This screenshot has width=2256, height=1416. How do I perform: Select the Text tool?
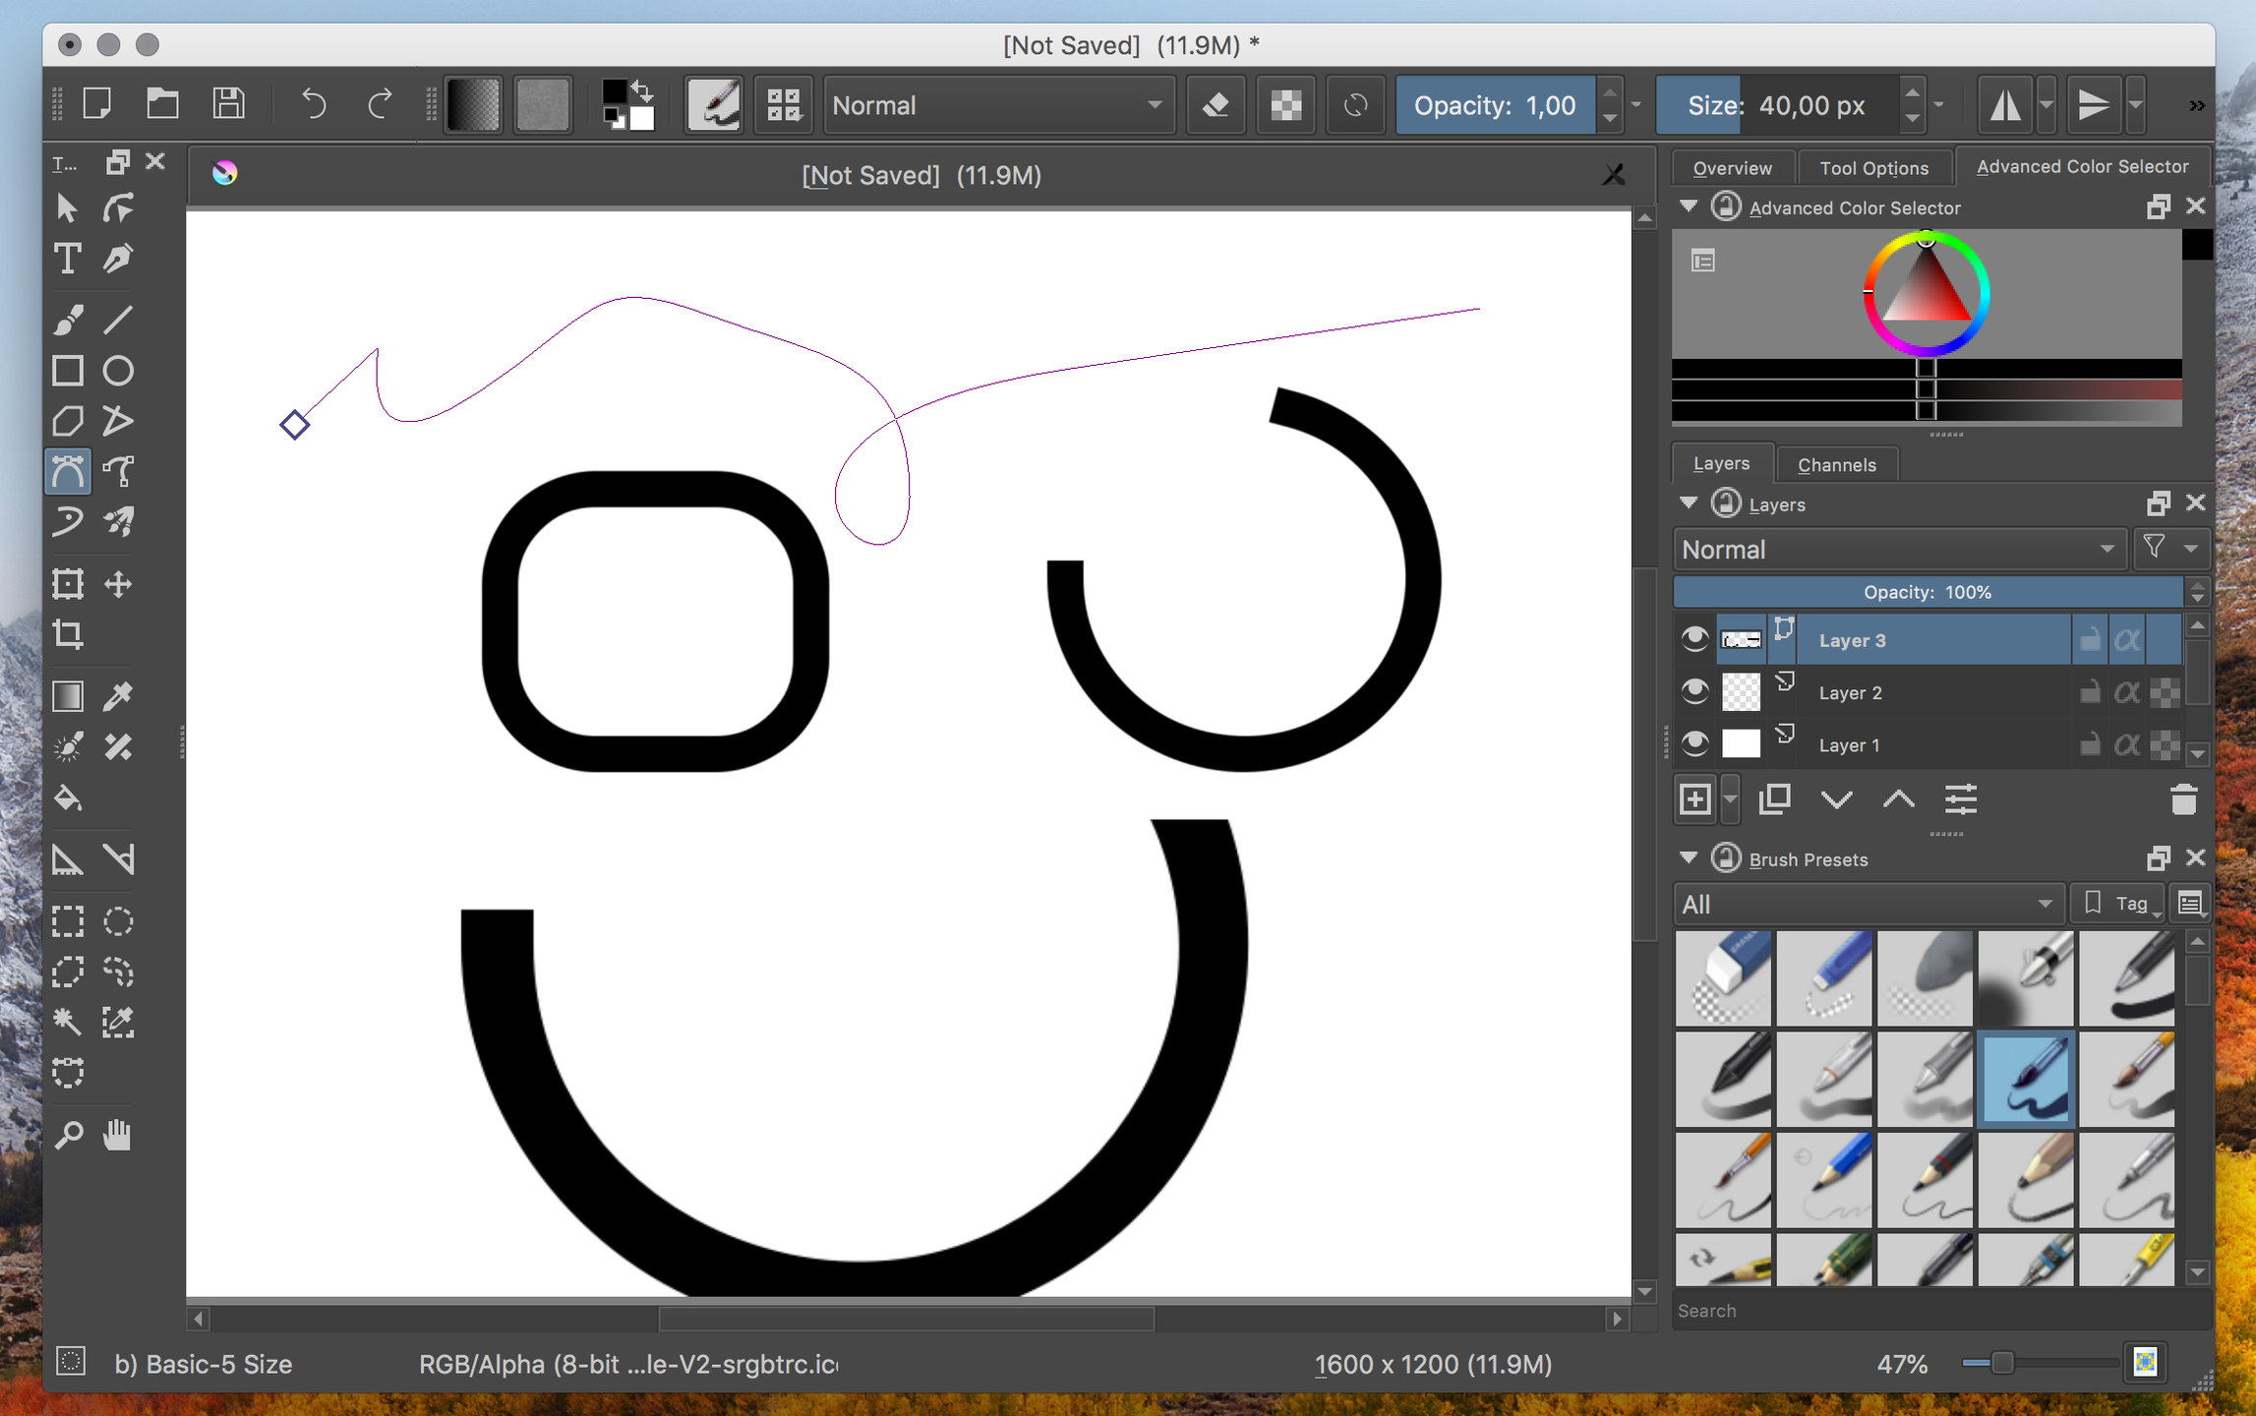click(68, 259)
